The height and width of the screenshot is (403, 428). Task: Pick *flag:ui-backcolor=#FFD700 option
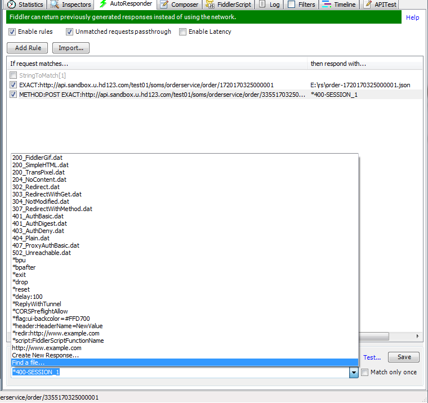point(185,319)
